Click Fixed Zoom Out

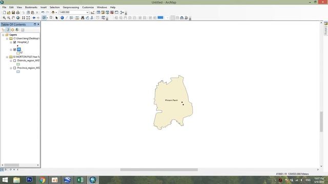click(x=28, y=18)
